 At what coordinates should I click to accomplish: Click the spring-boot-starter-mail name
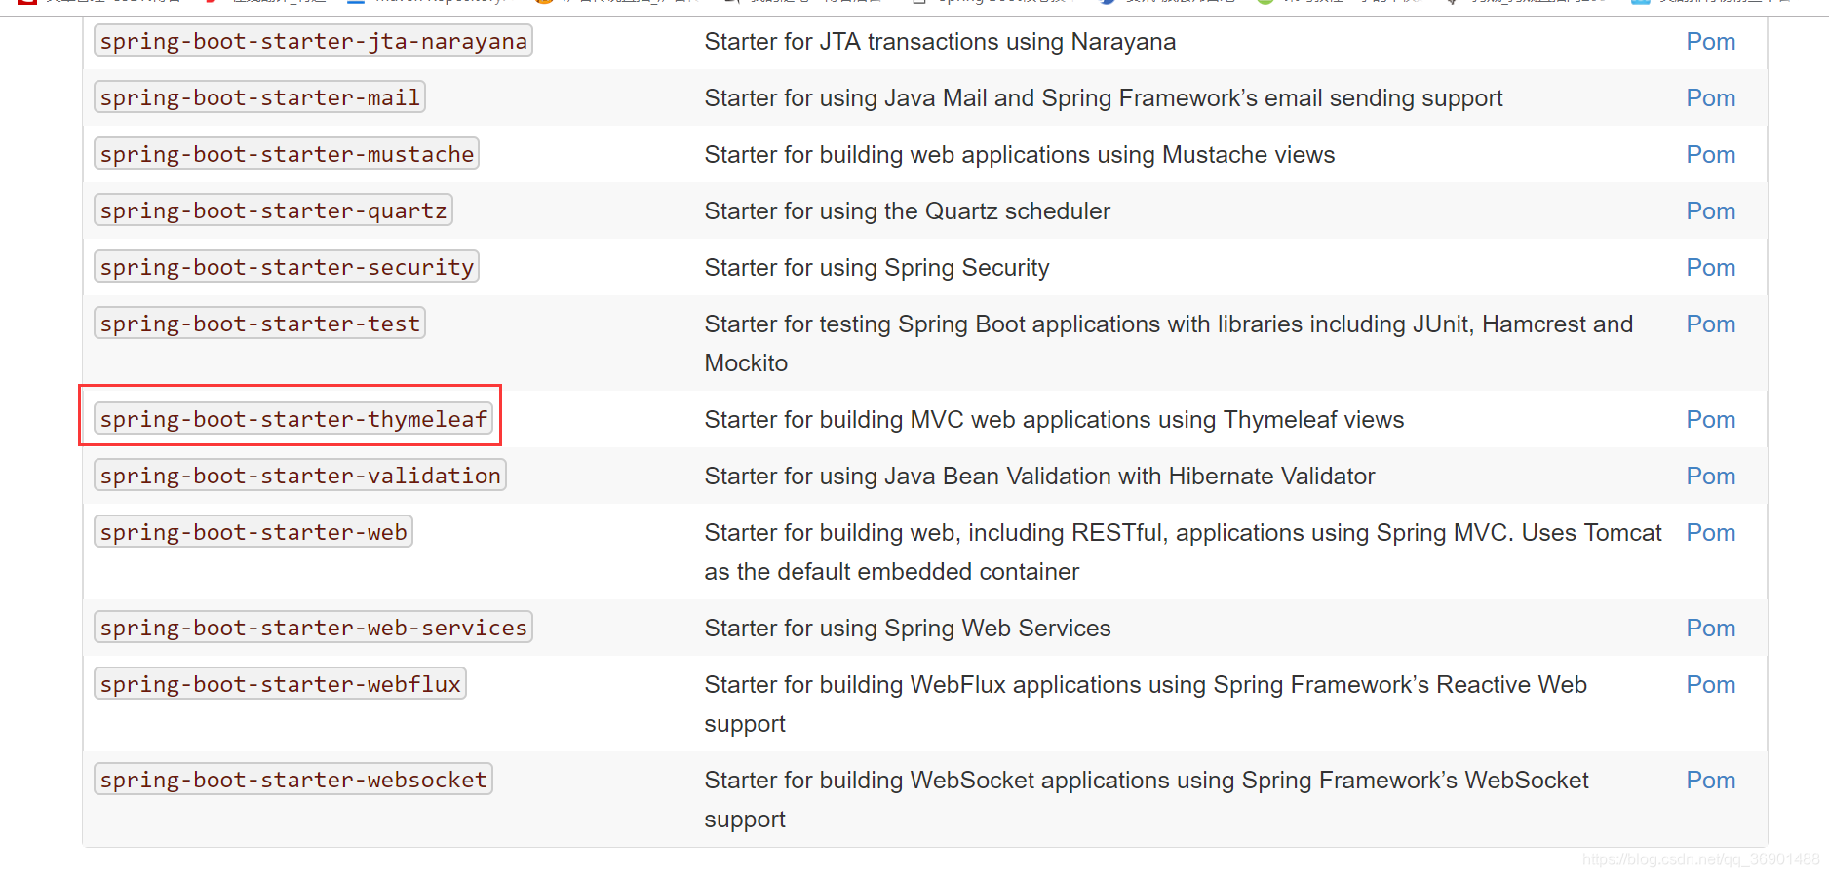(x=259, y=97)
